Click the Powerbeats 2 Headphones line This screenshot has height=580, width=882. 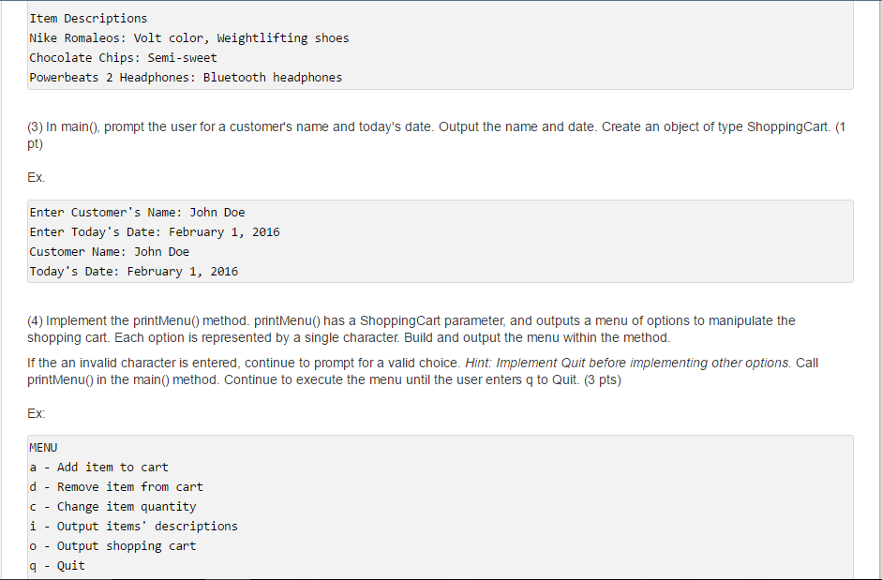[186, 78]
